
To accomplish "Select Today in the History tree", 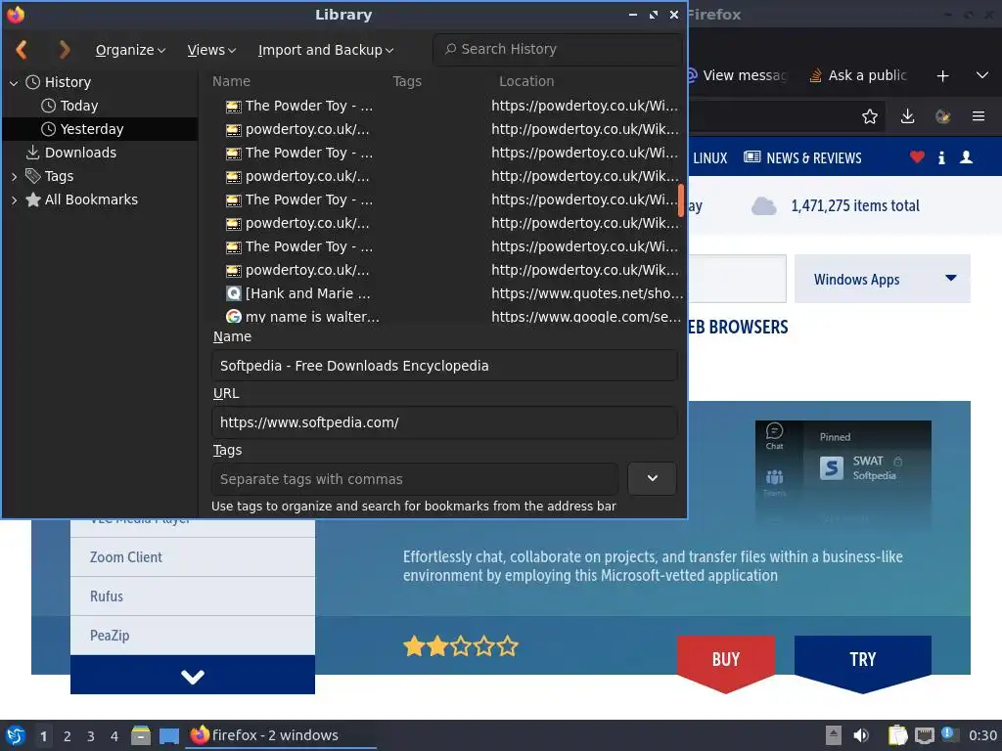I will coord(78,106).
